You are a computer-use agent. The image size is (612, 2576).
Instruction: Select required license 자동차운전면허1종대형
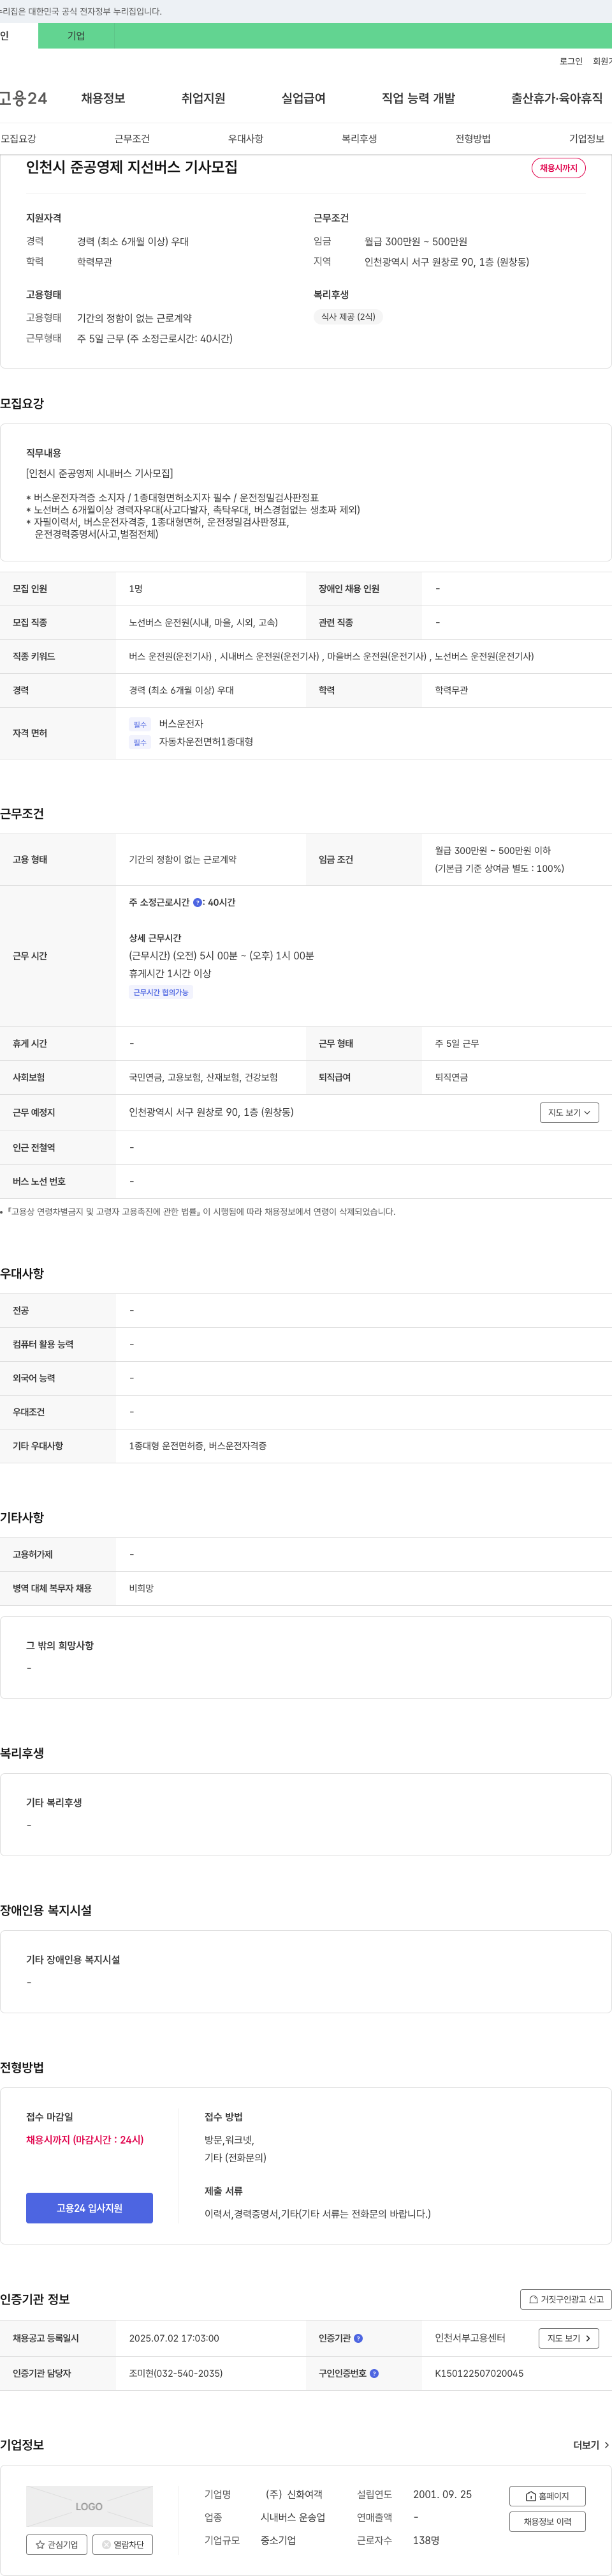[x=206, y=742]
